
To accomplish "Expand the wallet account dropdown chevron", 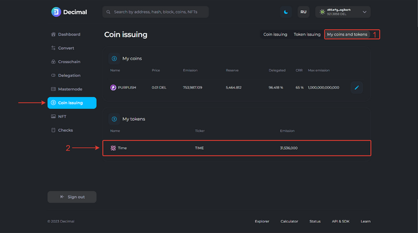I will point(364,12).
